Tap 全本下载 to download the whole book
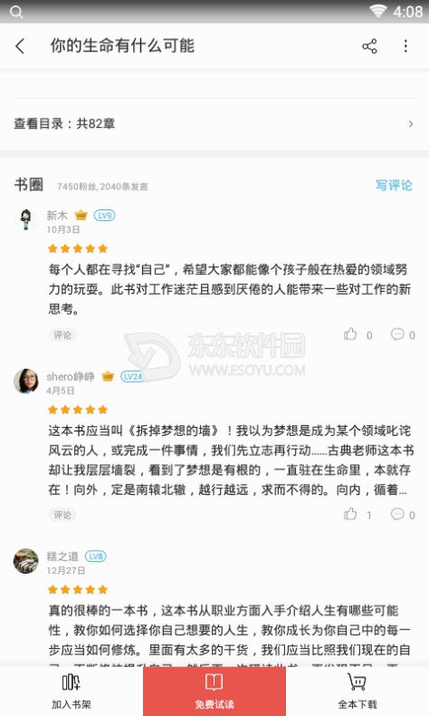 (x=357, y=691)
